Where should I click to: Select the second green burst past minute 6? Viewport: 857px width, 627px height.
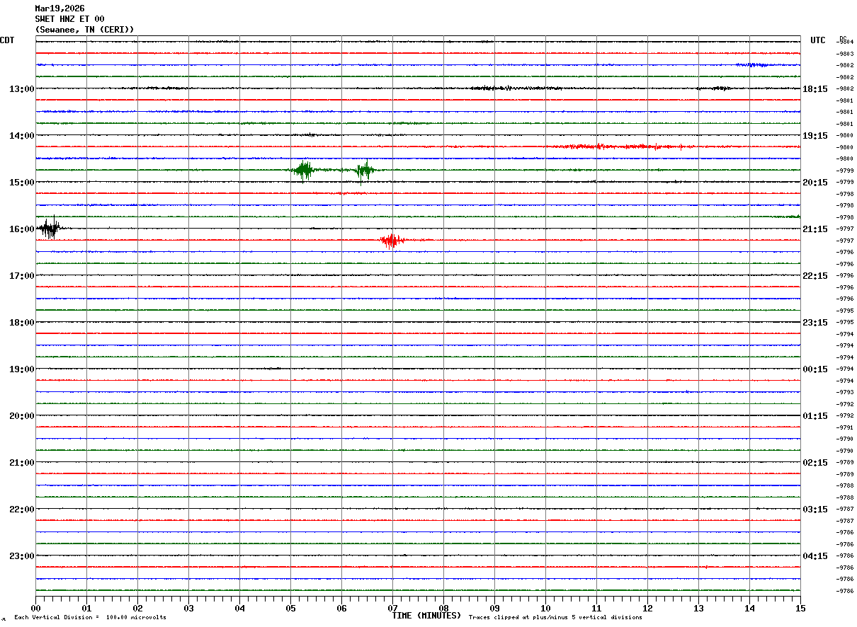(x=365, y=170)
